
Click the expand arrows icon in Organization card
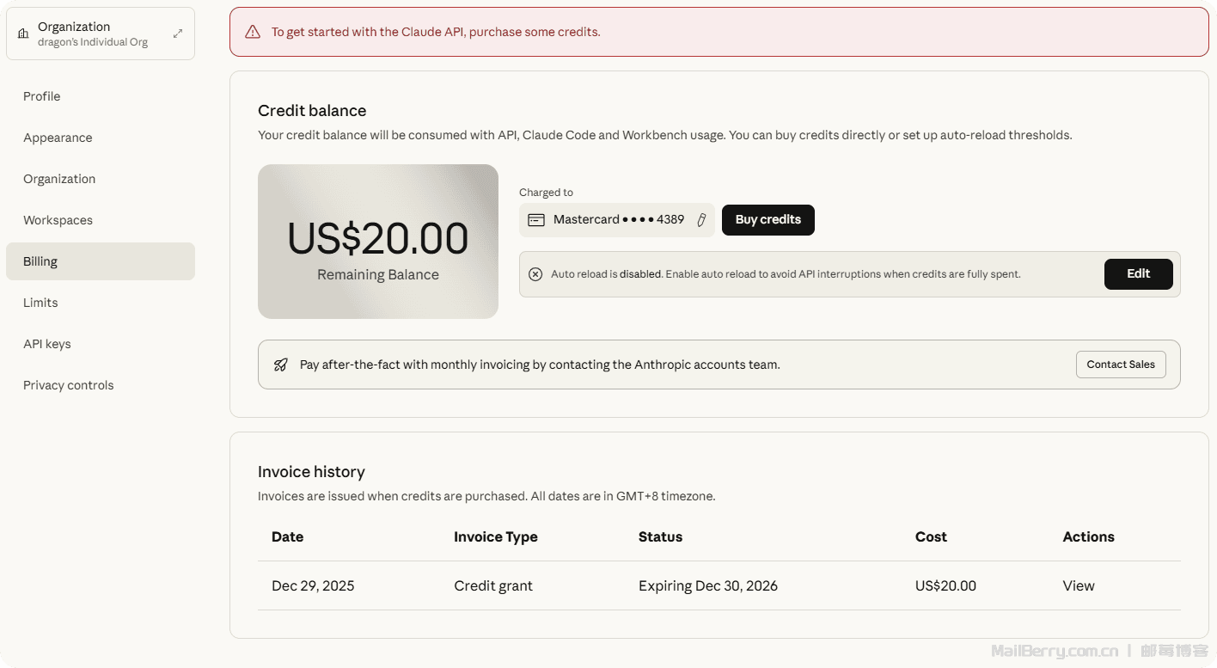tap(178, 34)
